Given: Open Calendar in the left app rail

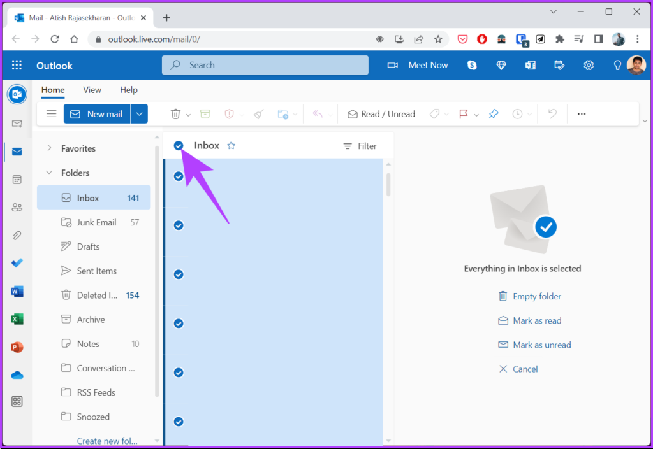Looking at the screenshot, I should point(17,180).
